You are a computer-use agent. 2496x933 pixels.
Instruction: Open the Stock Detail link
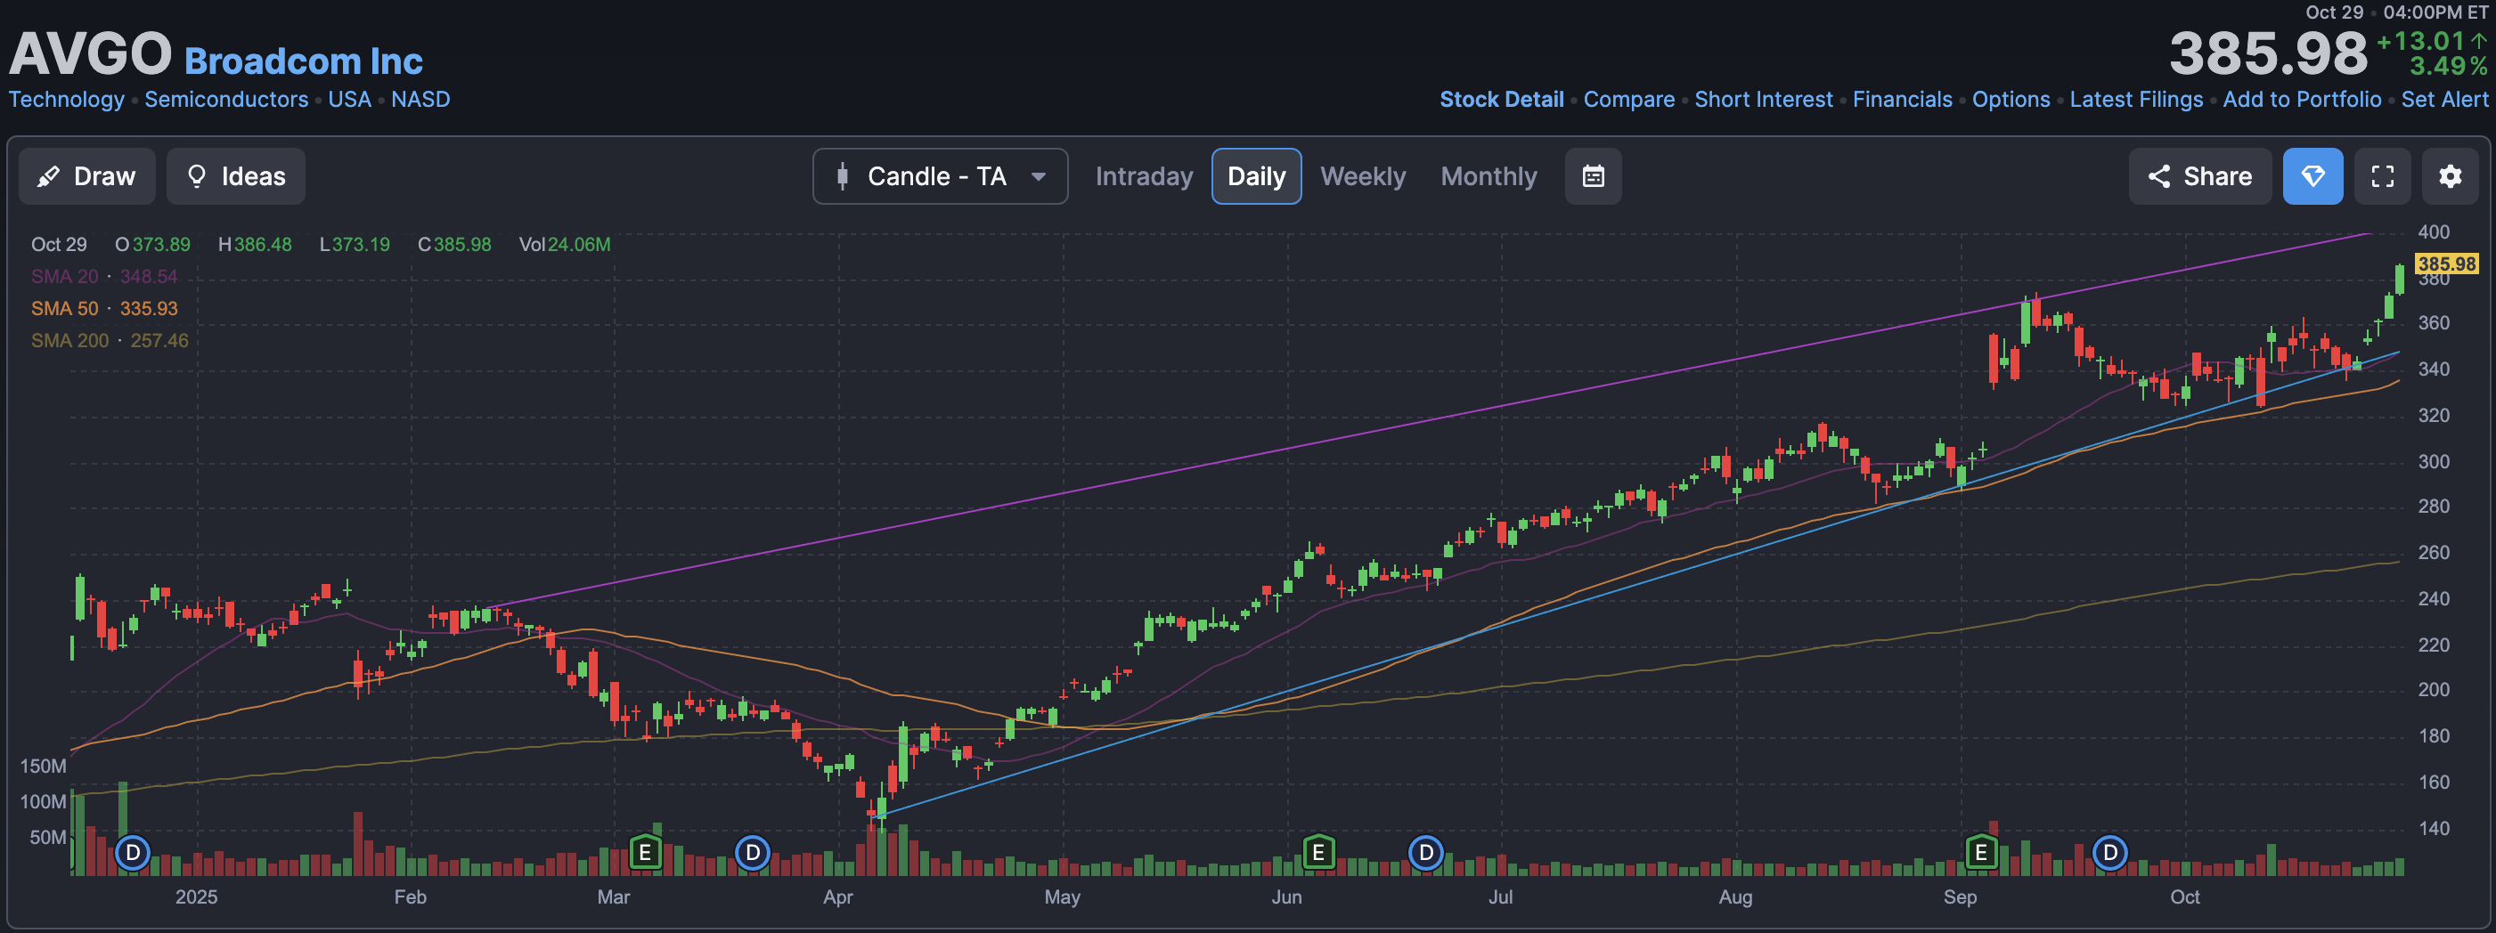1501,99
